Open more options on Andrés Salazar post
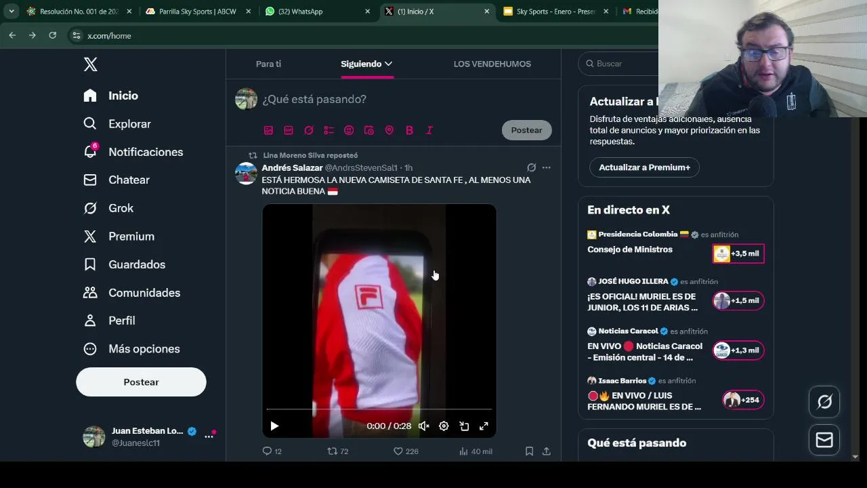 pyautogui.click(x=547, y=167)
